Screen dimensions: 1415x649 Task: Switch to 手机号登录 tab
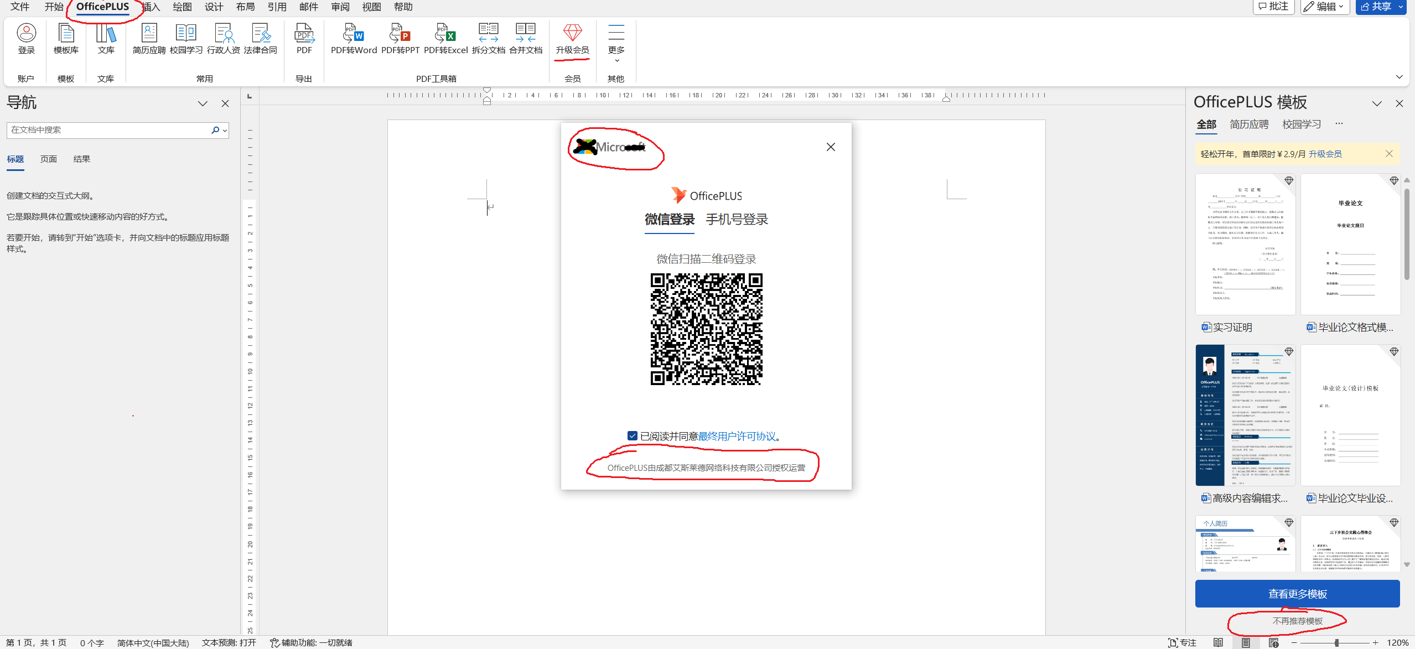coord(737,220)
